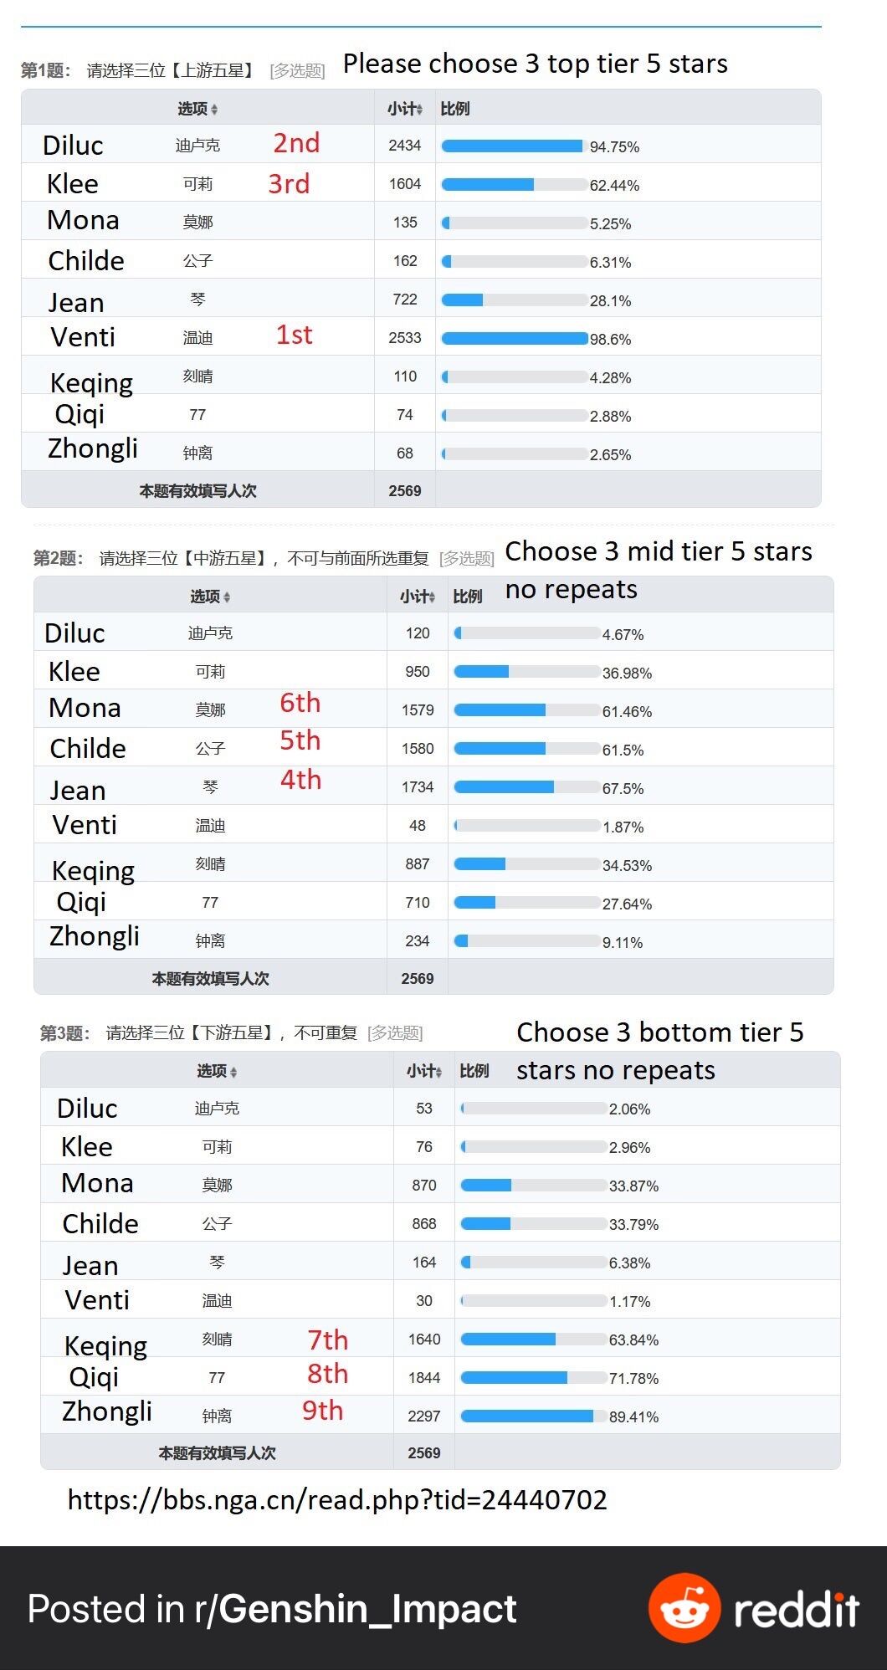Image resolution: width=887 pixels, height=1670 pixels.
Task: Sort second table by 小计 arrow
Action: 432,597
